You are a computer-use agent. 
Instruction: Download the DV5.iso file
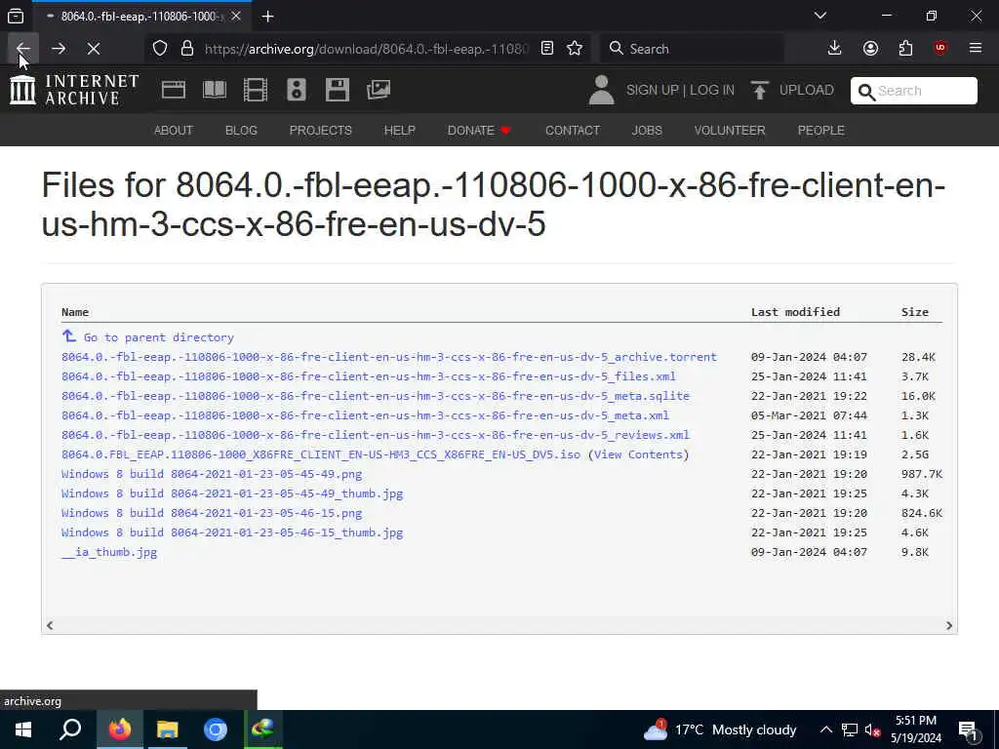[x=320, y=454]
